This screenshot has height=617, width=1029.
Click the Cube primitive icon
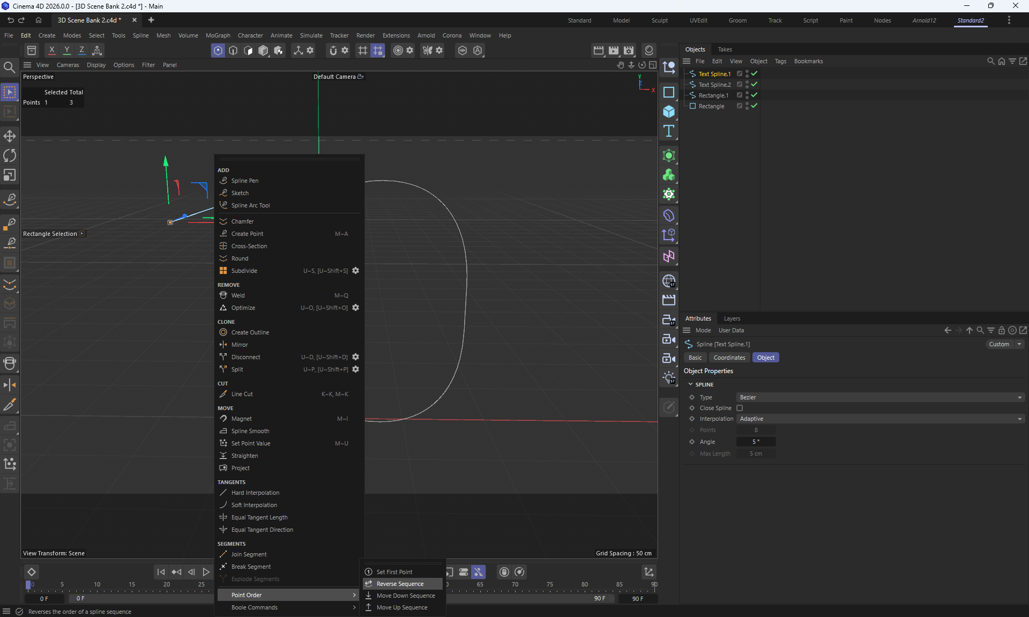[668, 111]
